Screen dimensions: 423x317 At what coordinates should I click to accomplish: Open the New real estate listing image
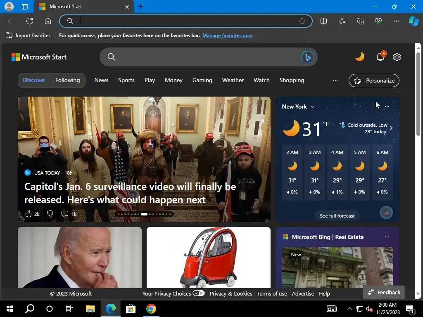(337, 267)
